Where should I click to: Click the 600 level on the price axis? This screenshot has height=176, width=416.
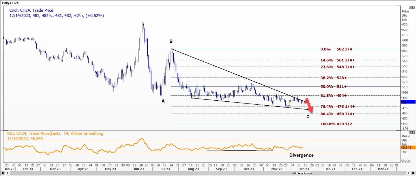405,40
